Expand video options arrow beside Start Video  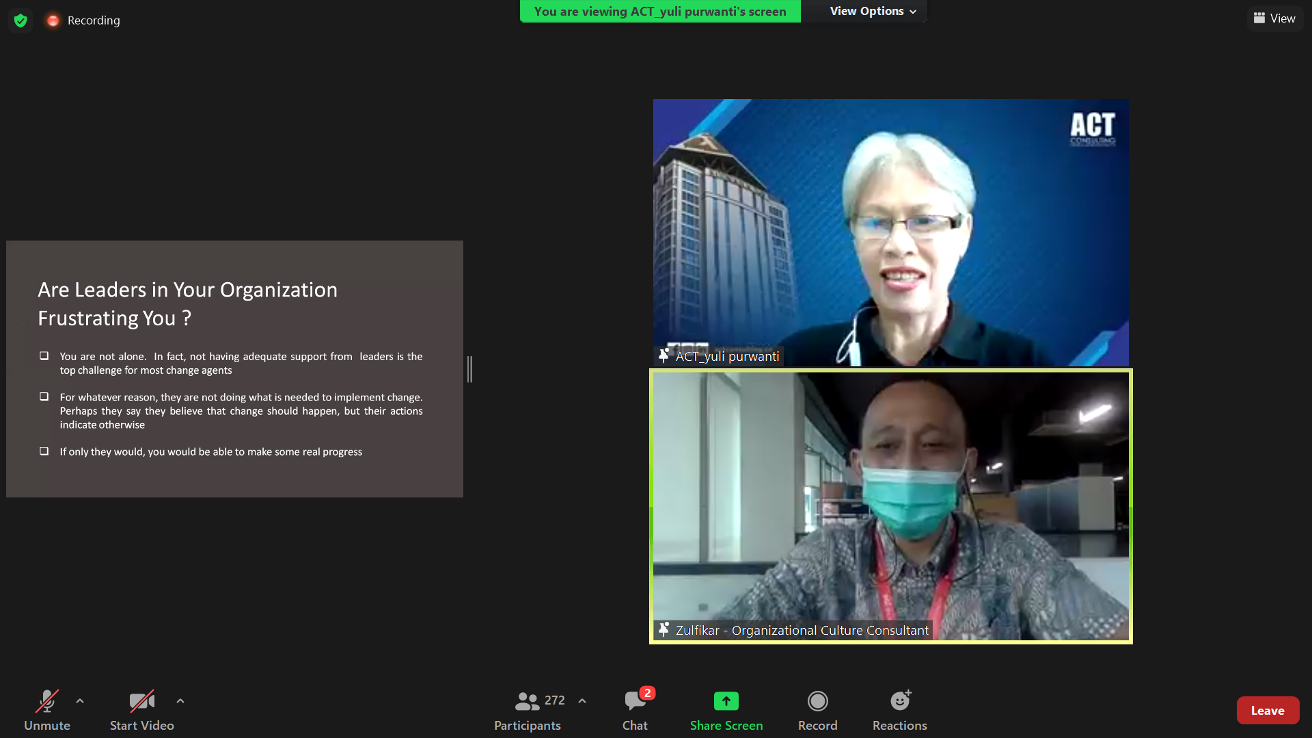(180, 701)
